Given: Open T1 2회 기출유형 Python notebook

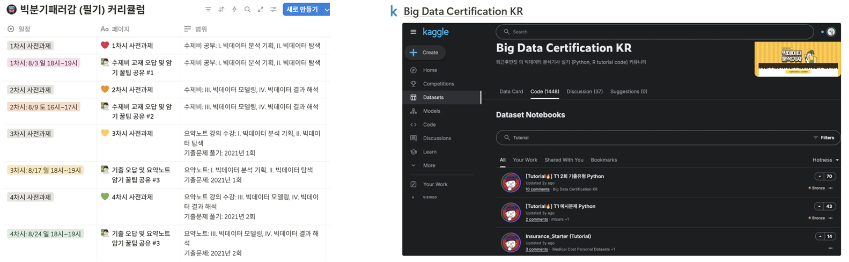Looking at the screenshot, I should 564,176.
